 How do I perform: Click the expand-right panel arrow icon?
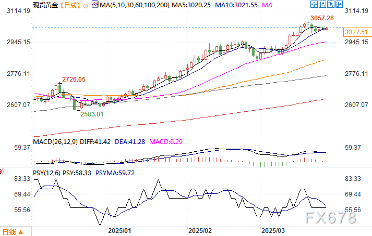point(339,4)
